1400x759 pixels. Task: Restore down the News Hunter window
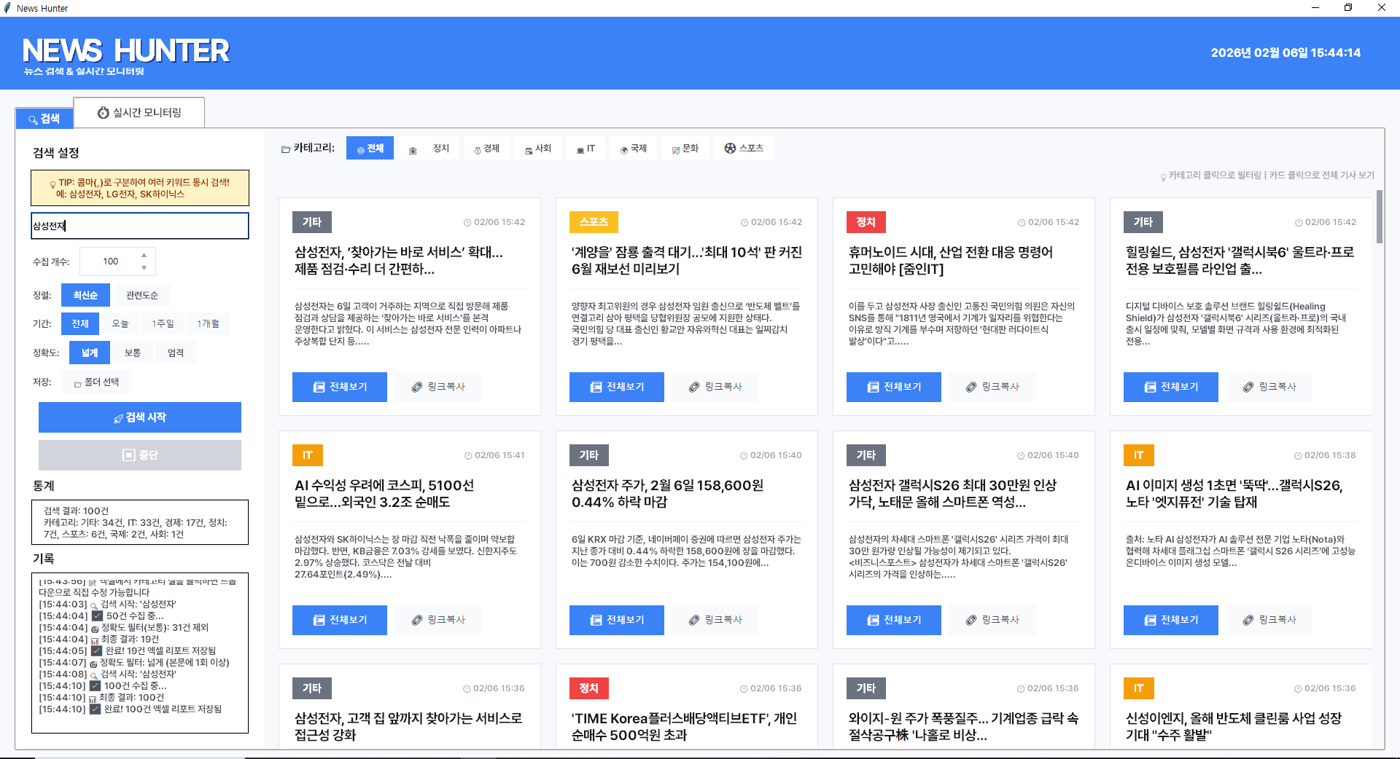[1348, 8]
